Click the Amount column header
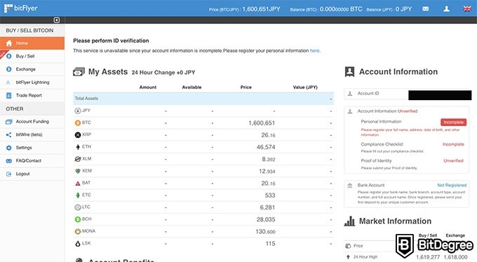Screen dimensions: 477x262 point(148,88)
